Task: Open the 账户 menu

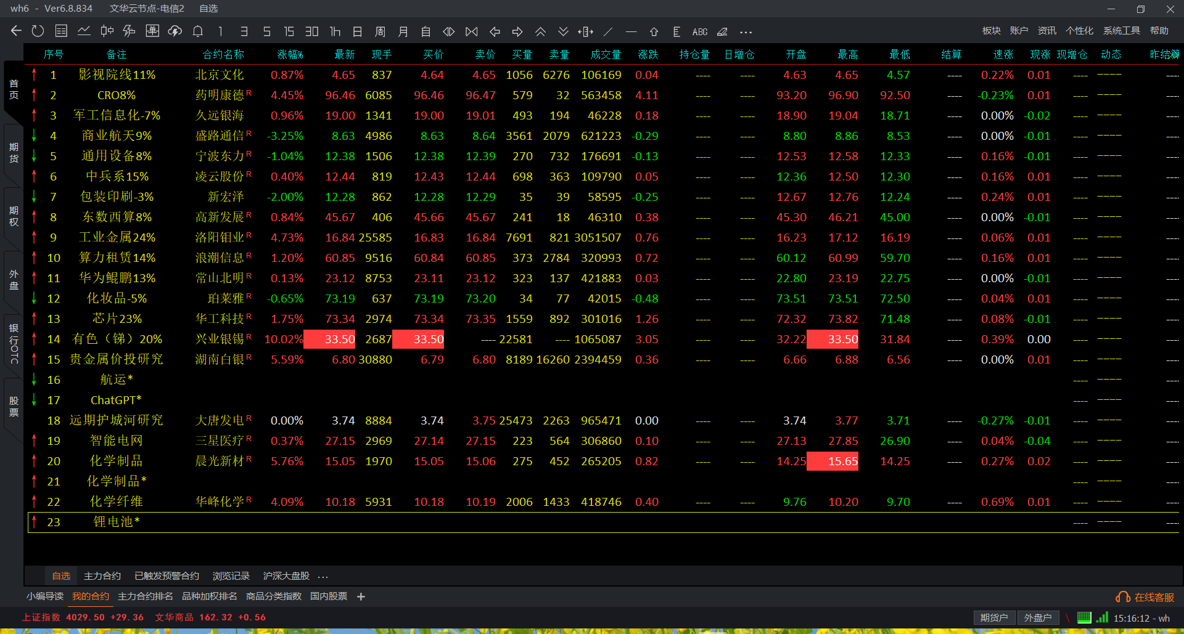Action: (1019, 31)
